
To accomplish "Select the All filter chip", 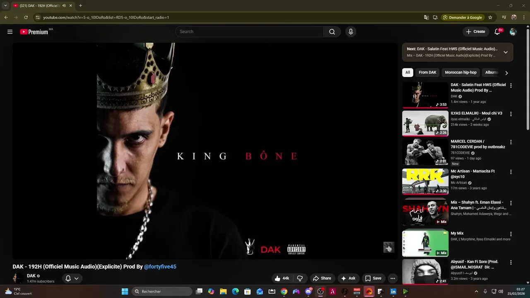I will click(407, 72).
